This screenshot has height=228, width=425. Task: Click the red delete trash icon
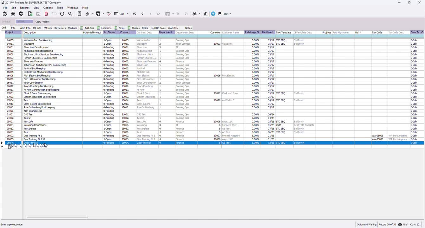(46, 14)
